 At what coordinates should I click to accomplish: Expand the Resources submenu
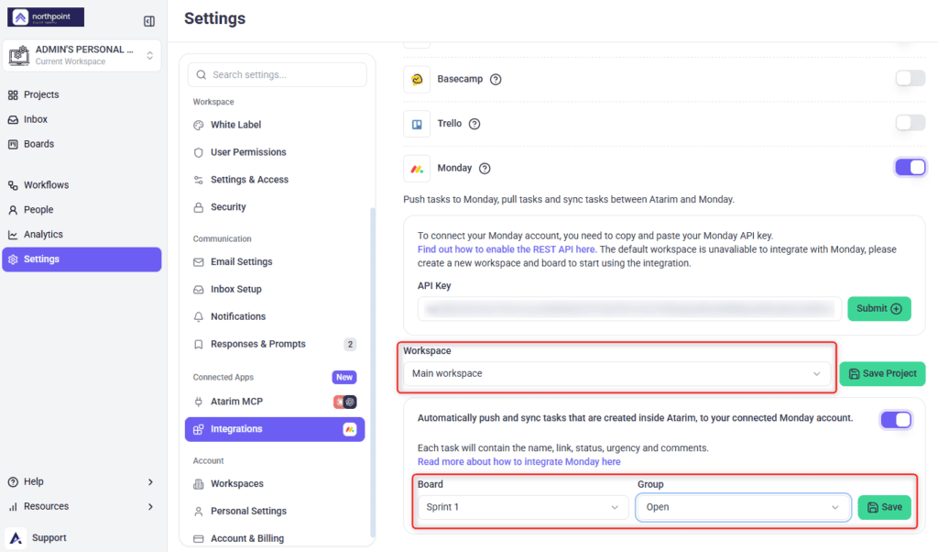tap(81, 506)
